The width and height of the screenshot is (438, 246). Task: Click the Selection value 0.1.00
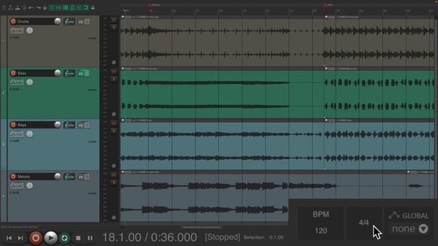tap(276, 237)
